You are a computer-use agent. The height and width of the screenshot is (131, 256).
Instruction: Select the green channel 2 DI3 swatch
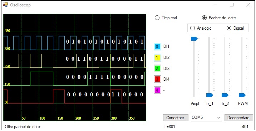coord(157,69)
